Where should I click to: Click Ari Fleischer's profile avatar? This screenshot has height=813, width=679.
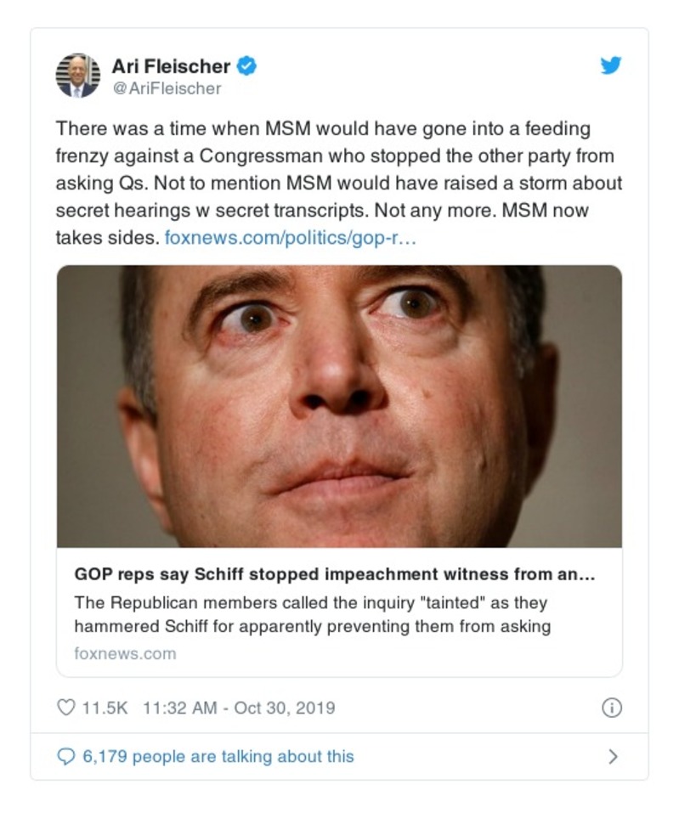(78, 76)
